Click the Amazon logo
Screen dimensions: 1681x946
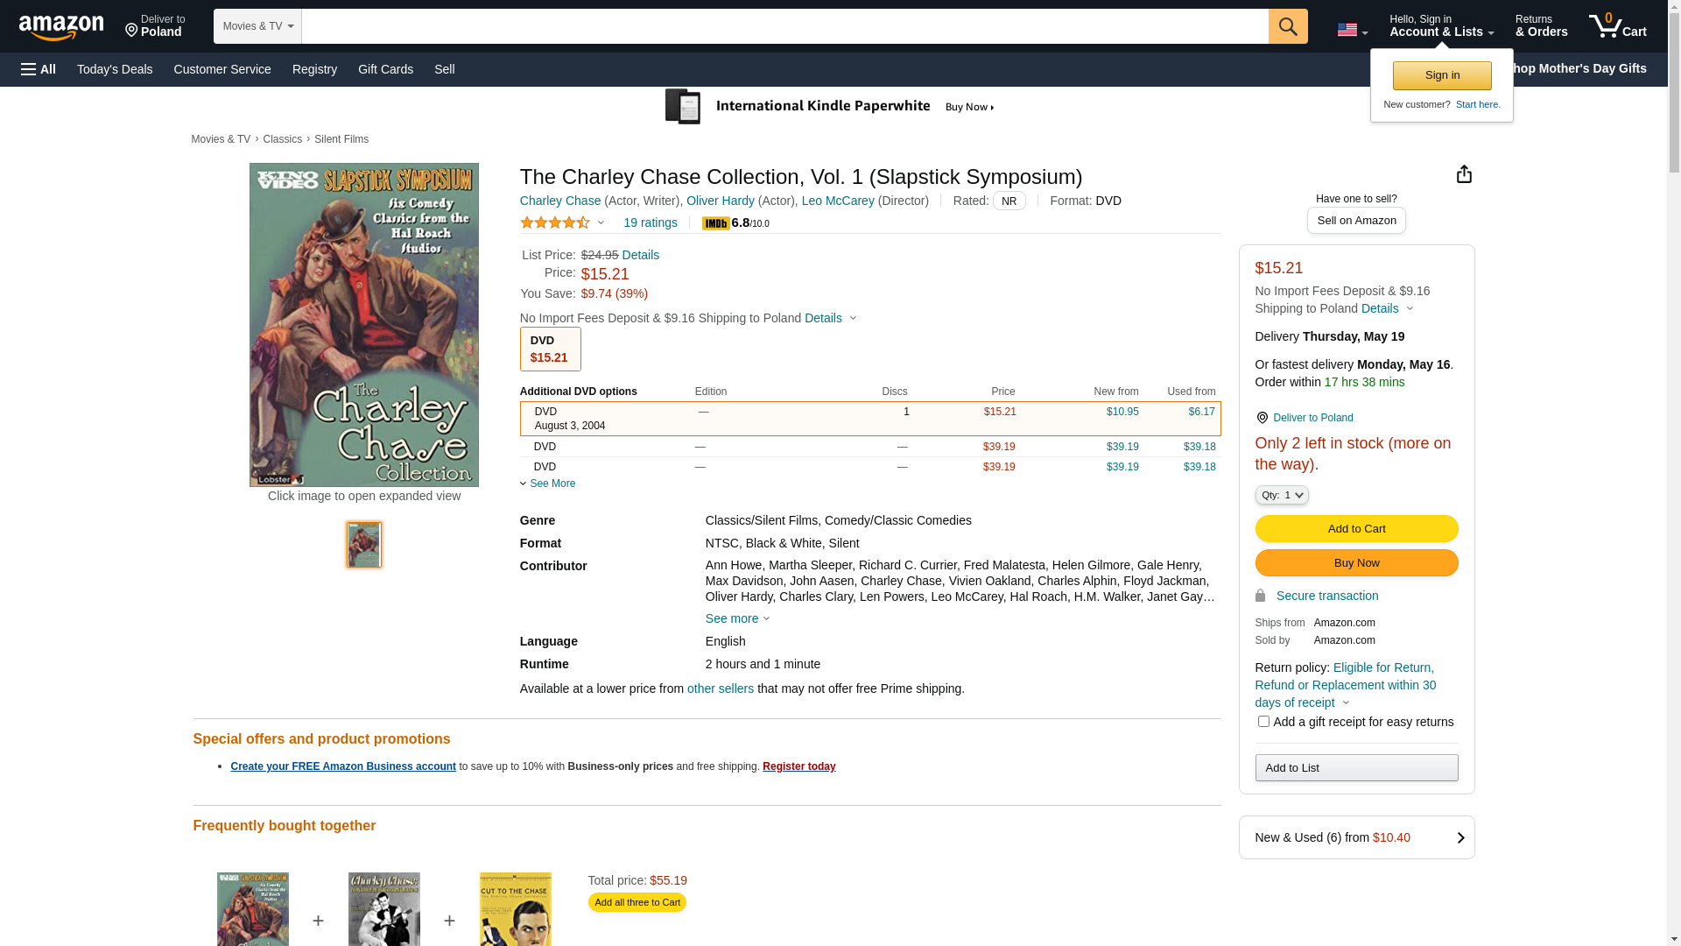pyautogui.click(x=61, y=28)
